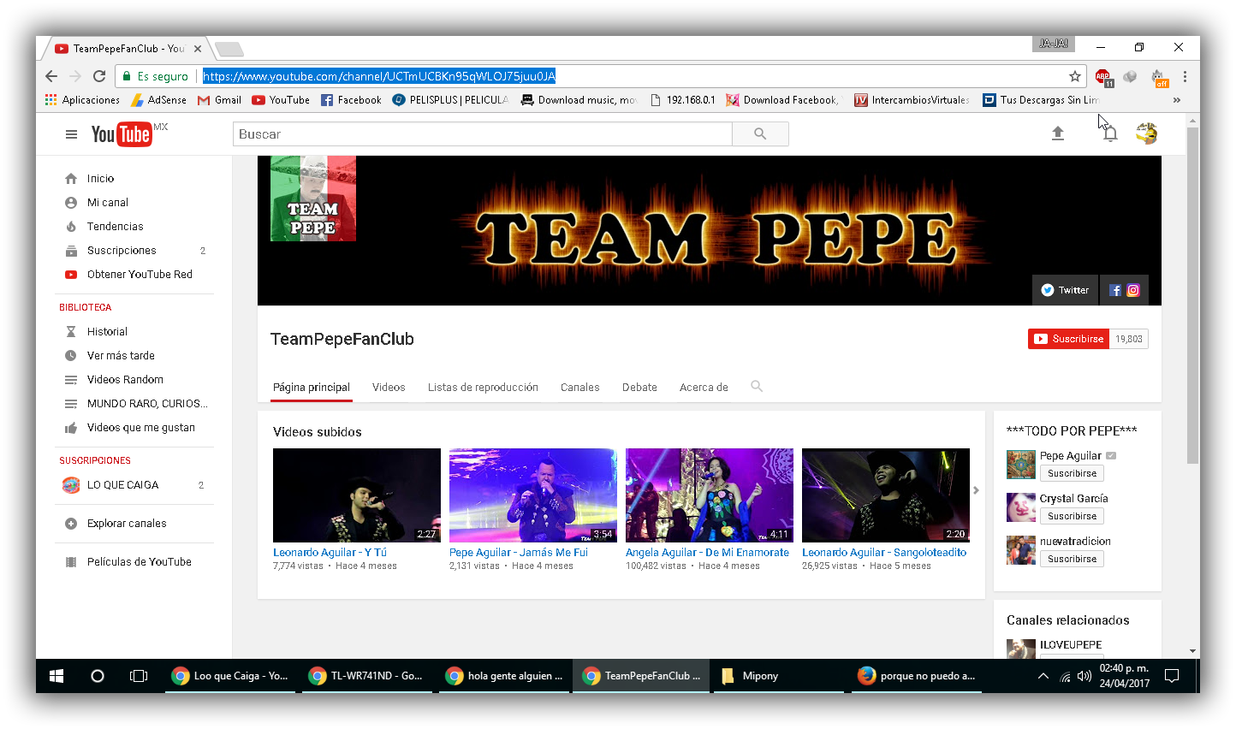Subscribe to Crystal García channel
Screen dimensions: 1236x729
(x=1072, y=516)
